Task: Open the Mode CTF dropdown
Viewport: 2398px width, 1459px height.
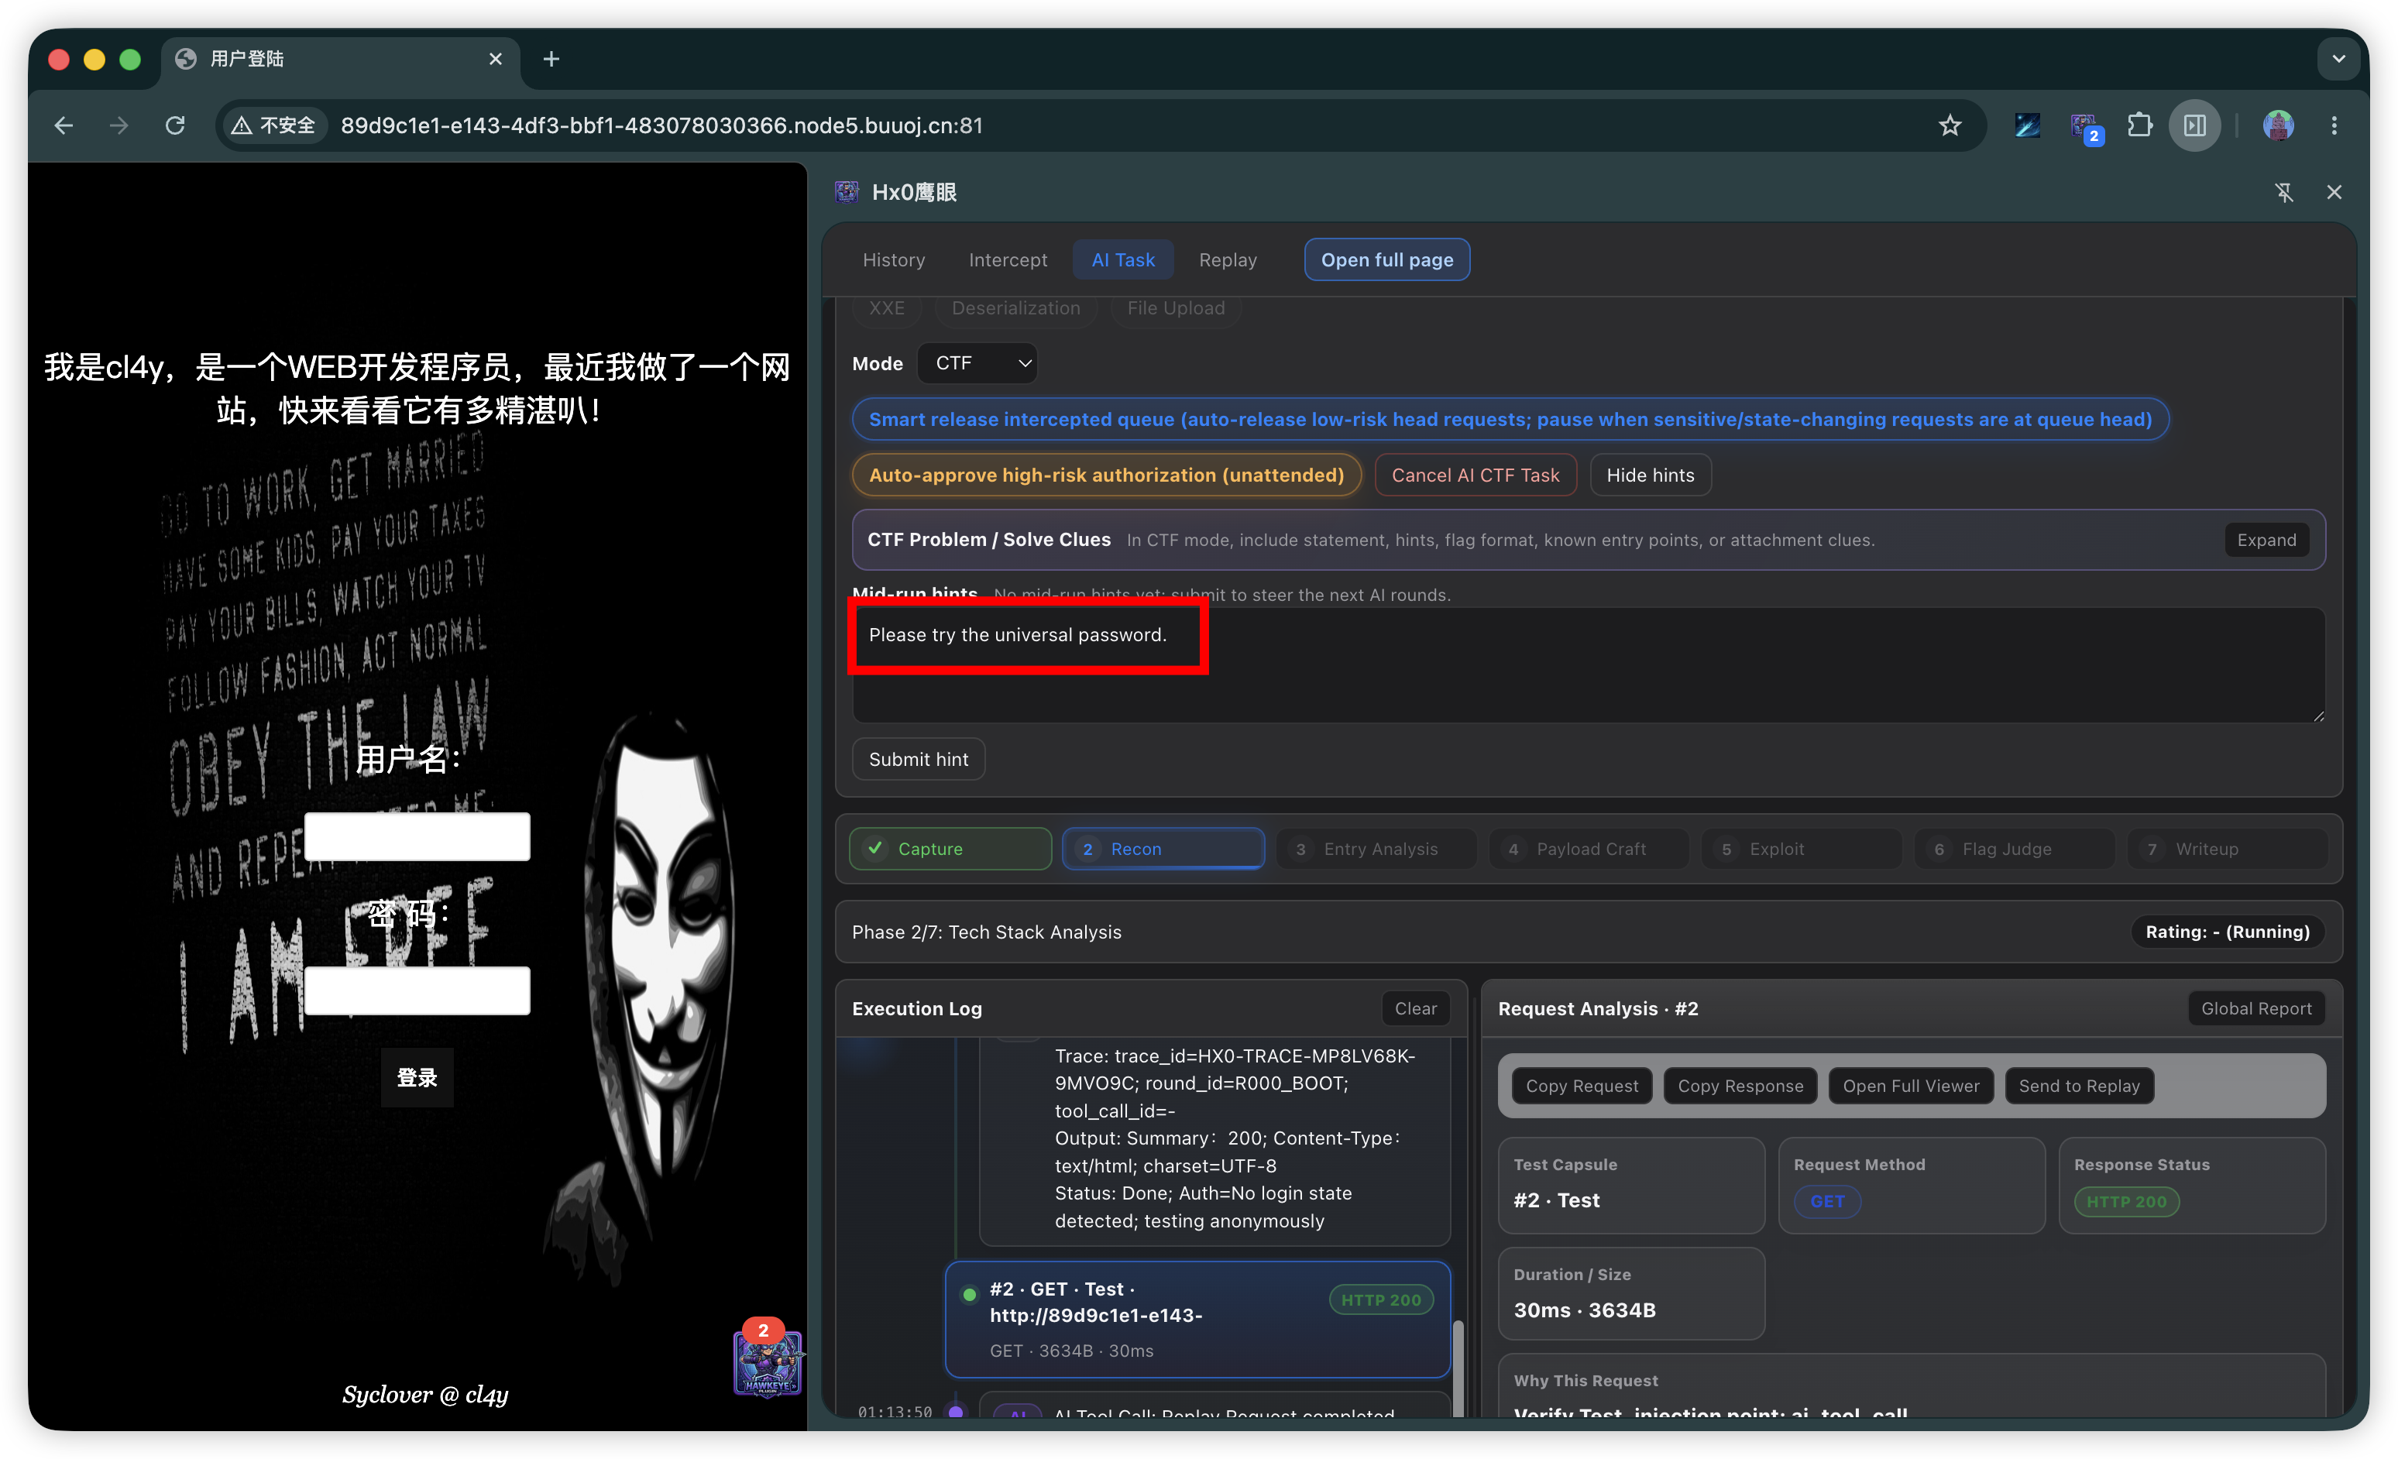Action: pyautogui.click(x=977, y=363)
